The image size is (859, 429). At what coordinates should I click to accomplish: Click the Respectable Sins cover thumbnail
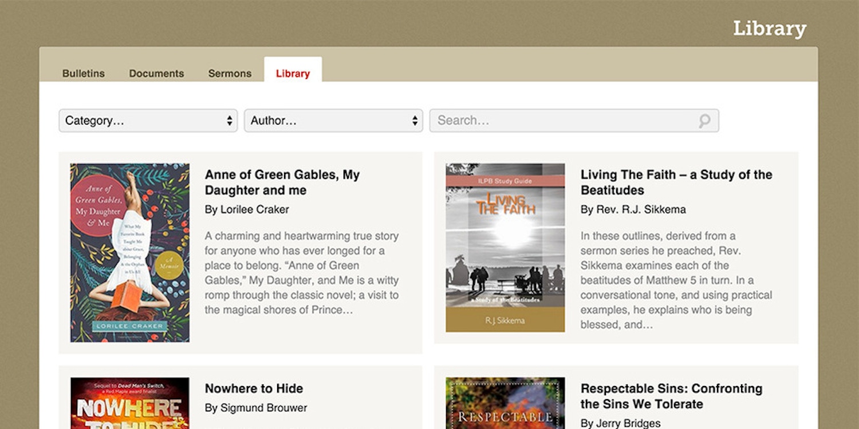point(505,403)
